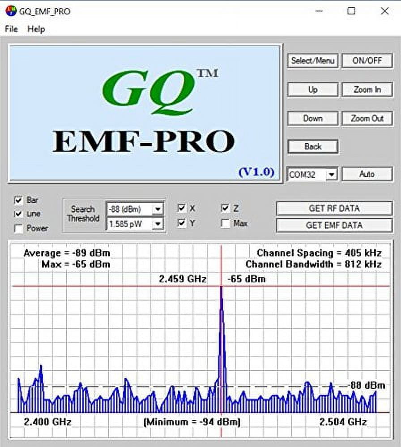Minimize the GQ_EMF_PRO window
Image resolution: width=401 pixels, height=447 pixels.
click(x=319, y=11)
